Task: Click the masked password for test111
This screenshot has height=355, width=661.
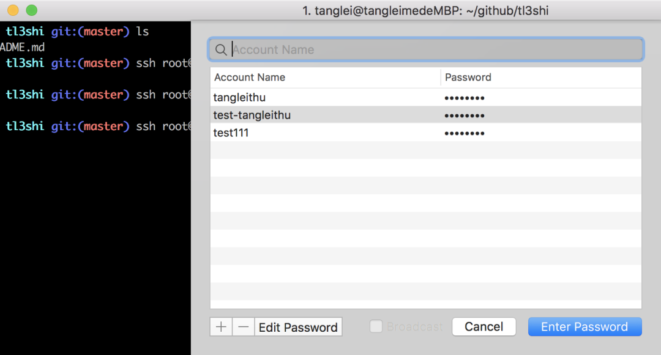Action: [465, 133]
